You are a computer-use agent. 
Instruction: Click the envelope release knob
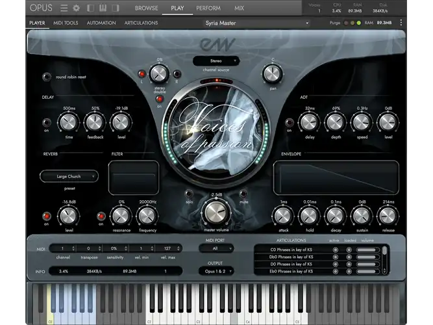click(388, 216)
